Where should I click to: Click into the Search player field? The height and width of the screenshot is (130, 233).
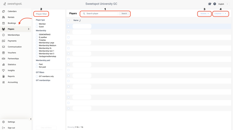100,14
